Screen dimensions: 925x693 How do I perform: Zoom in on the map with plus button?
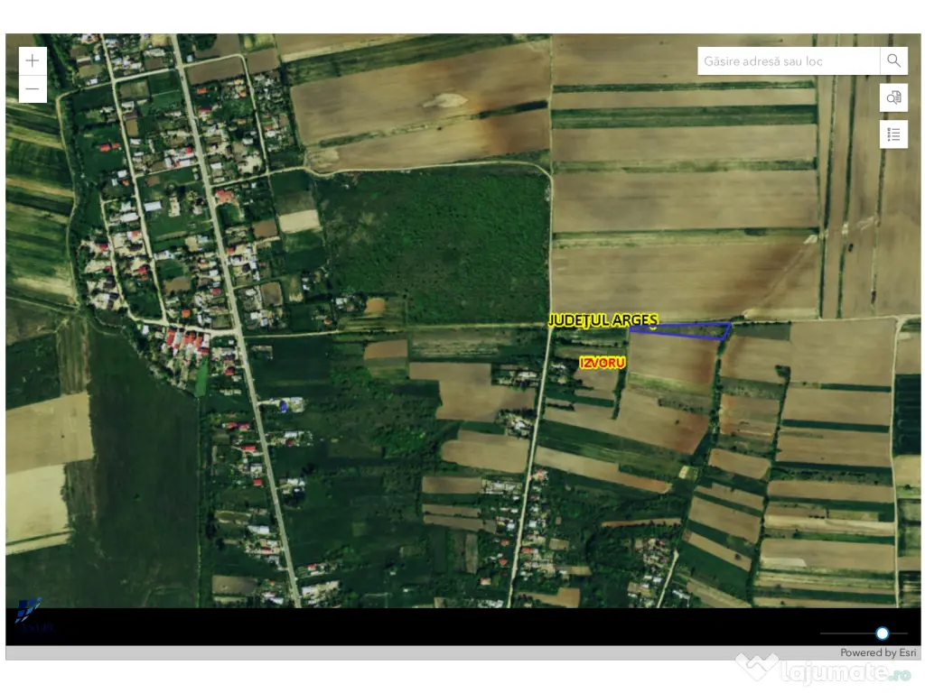click(x=33, y=61)
